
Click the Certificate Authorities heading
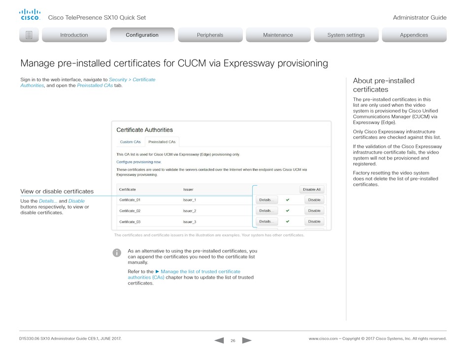144,130
